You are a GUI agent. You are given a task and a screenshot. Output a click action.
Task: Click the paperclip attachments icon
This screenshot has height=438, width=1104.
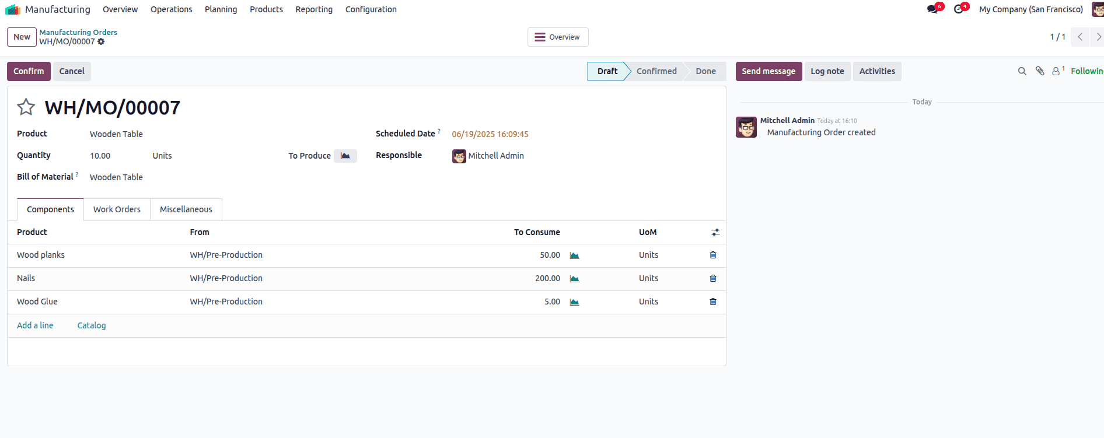[x=1040, y=71]
